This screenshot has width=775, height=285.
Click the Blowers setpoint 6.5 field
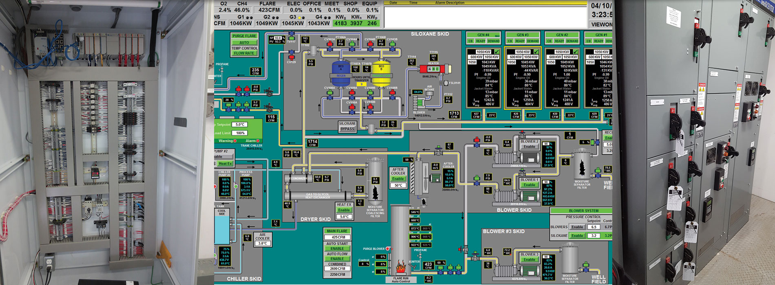point(593,227)
